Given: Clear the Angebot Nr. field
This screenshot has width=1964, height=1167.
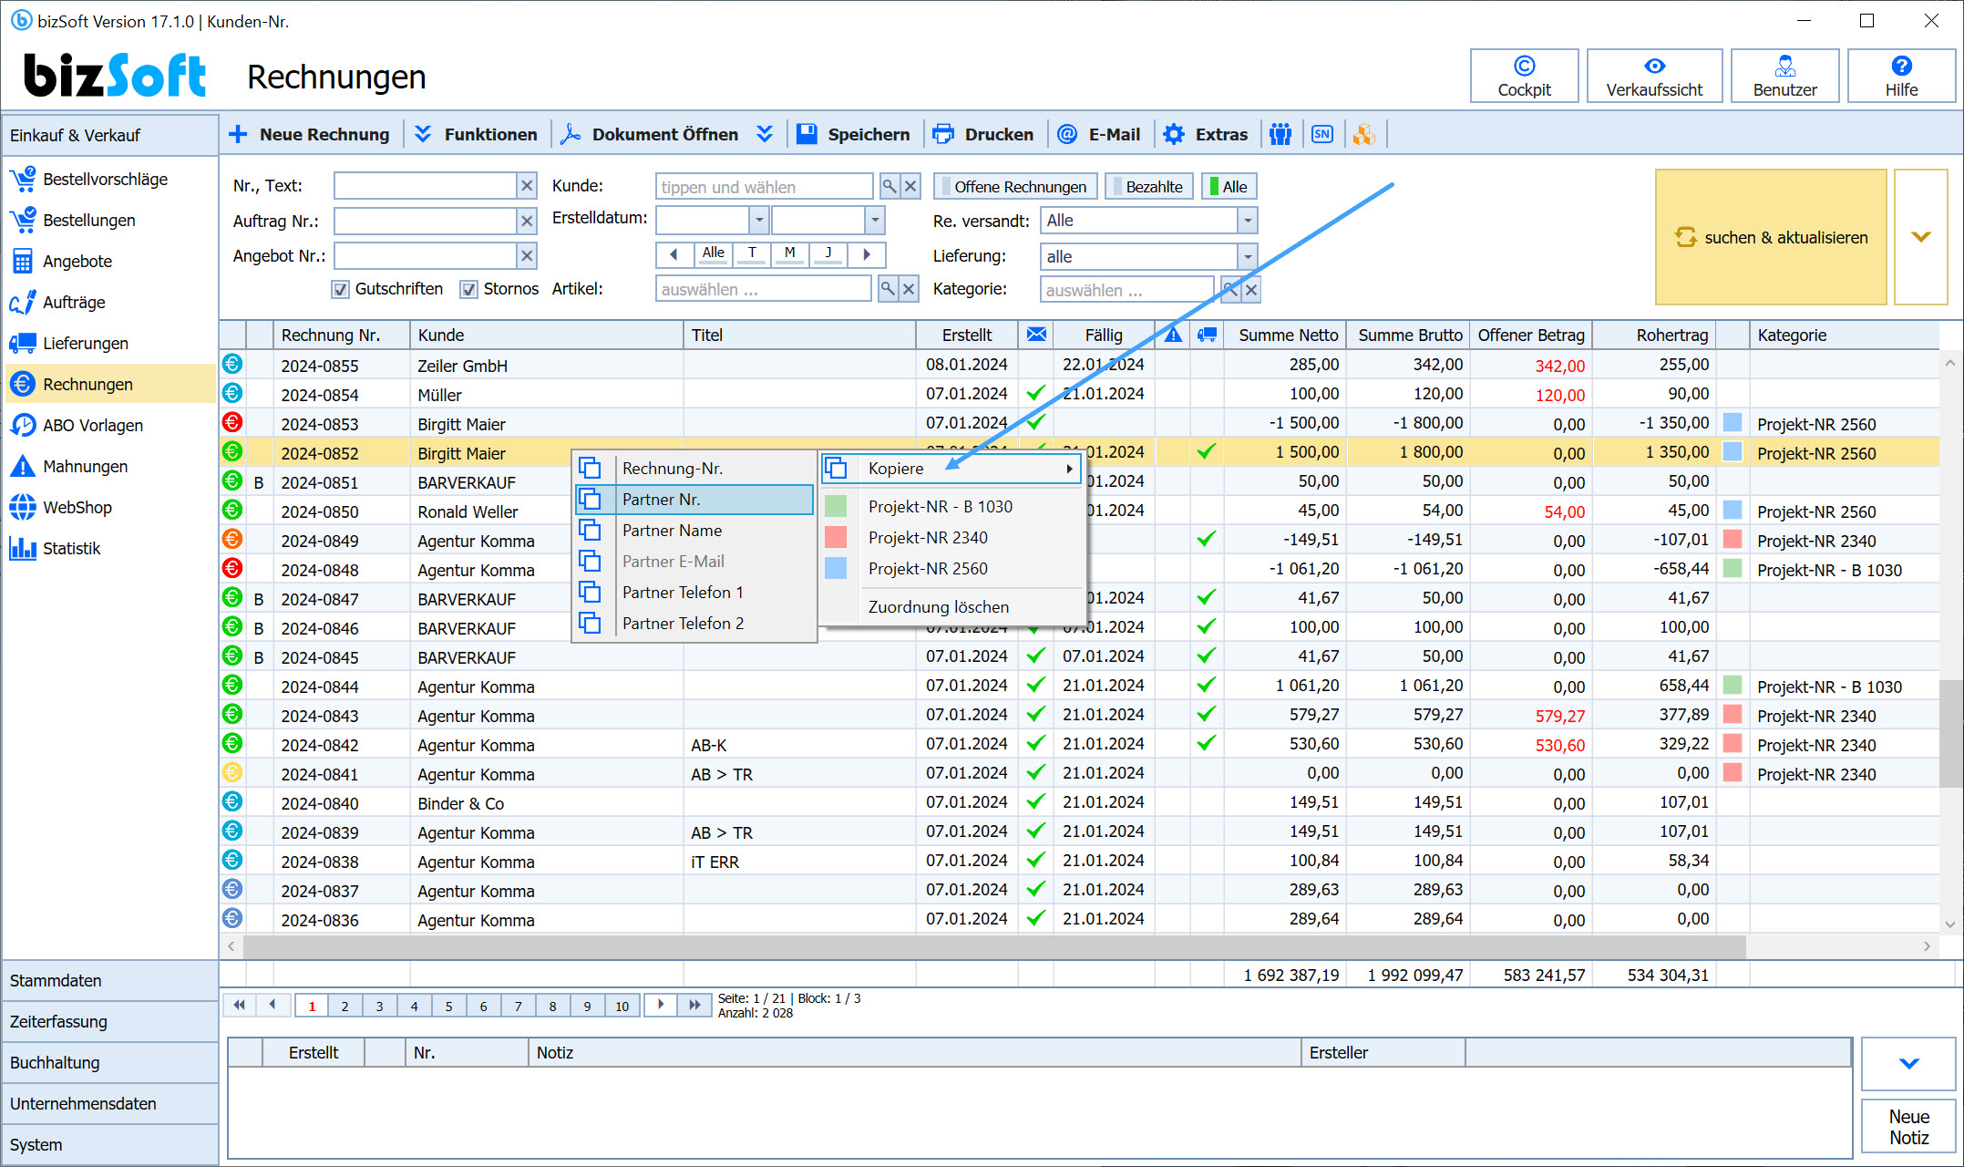Looking at the screenshot, I should [527, 255].
